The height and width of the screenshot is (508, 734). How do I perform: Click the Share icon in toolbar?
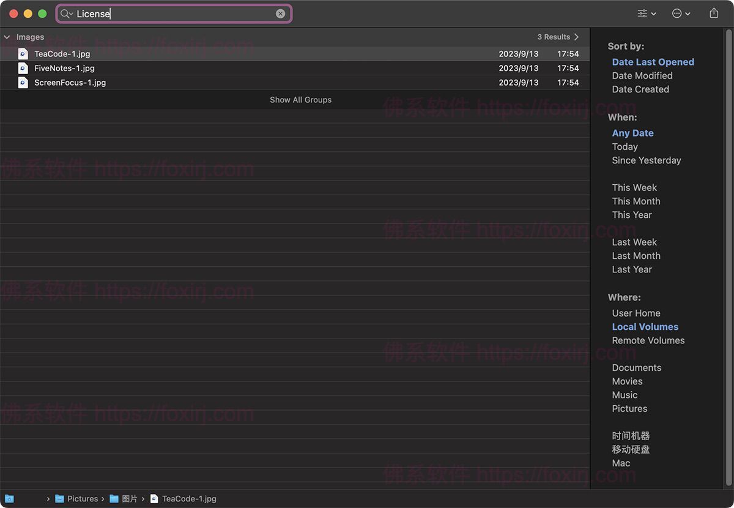point(713,13)
